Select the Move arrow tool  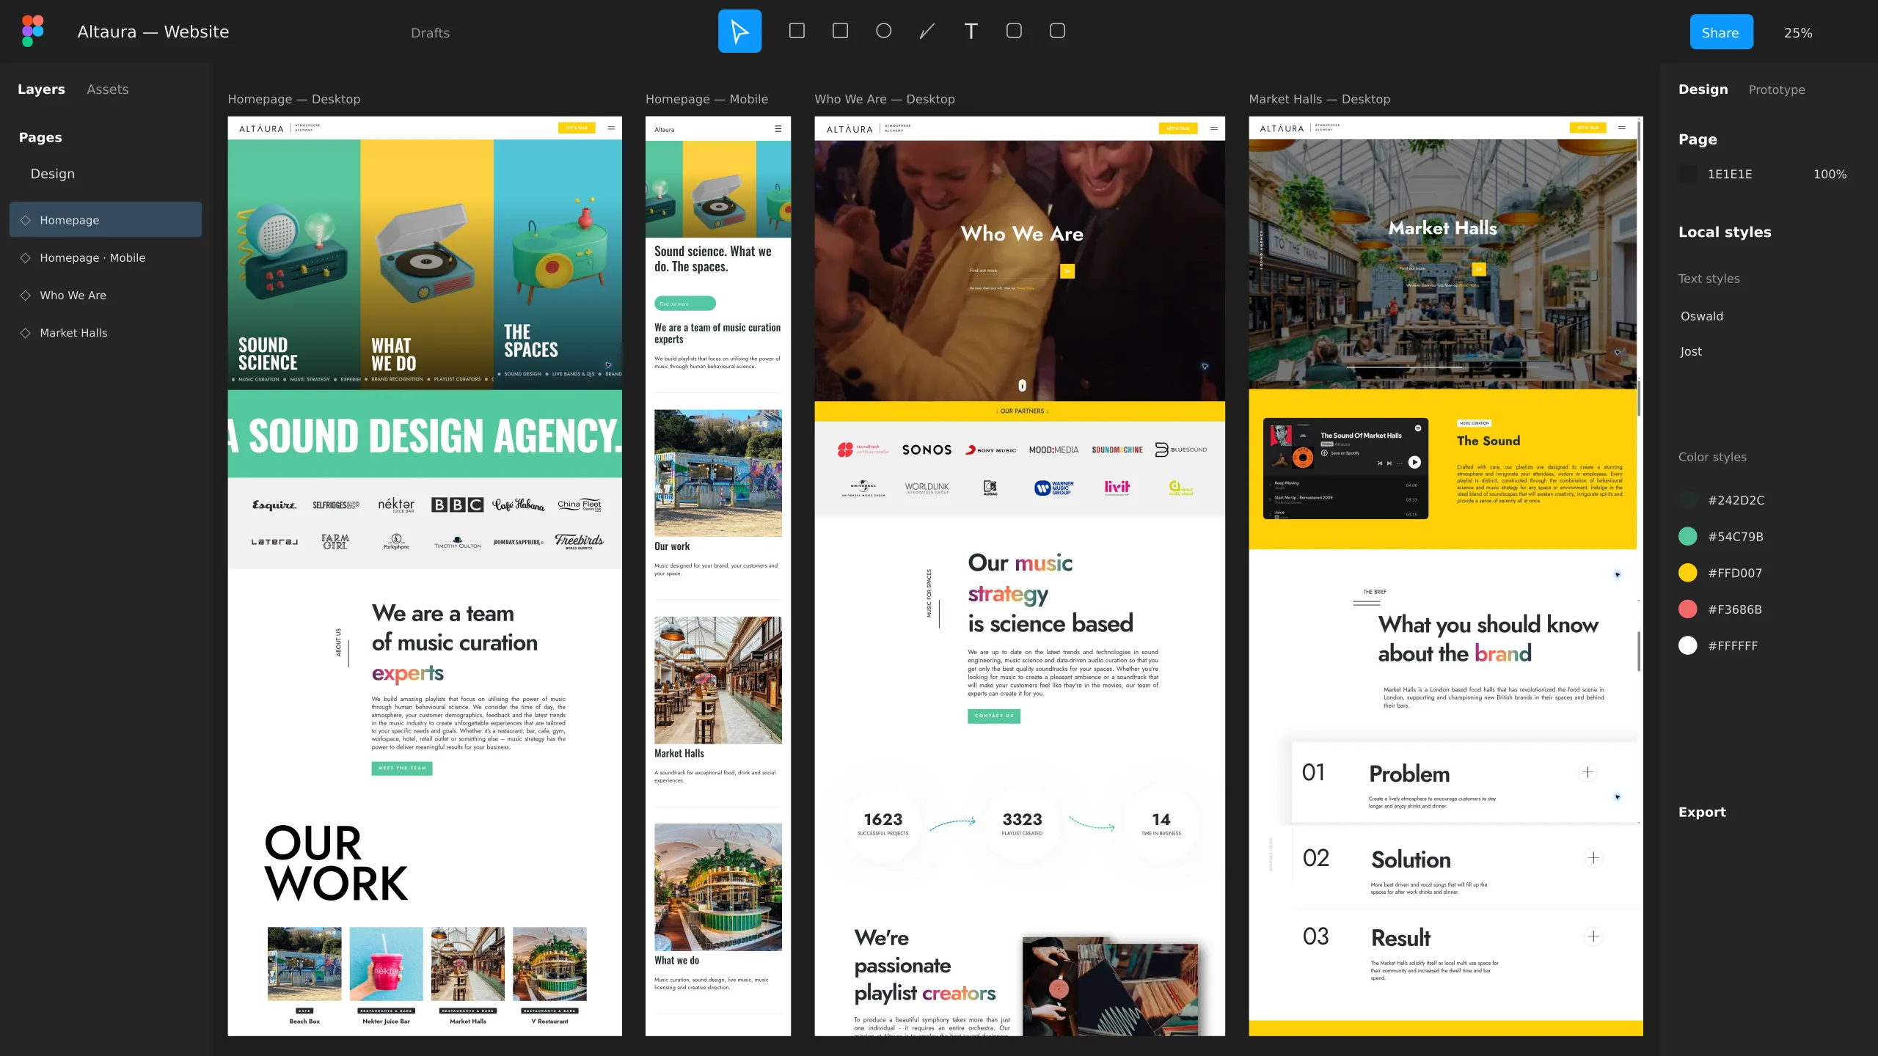point(739,32)
